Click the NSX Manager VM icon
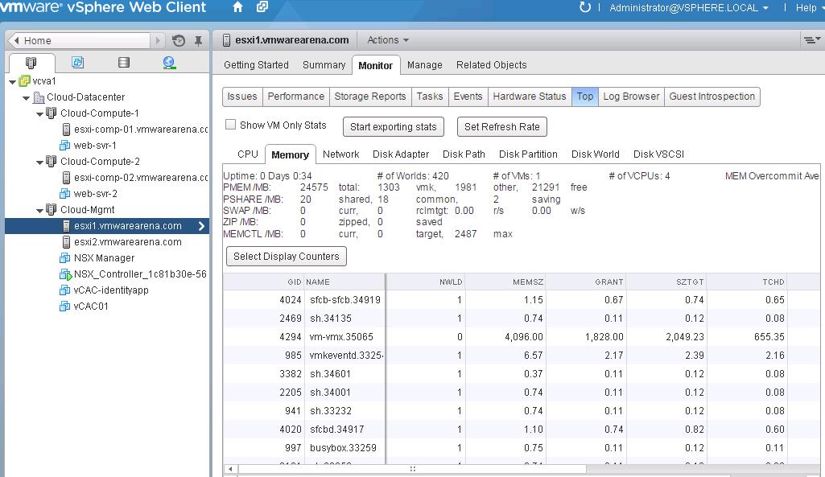The image size is (825, 477). (x=64, y=258)
